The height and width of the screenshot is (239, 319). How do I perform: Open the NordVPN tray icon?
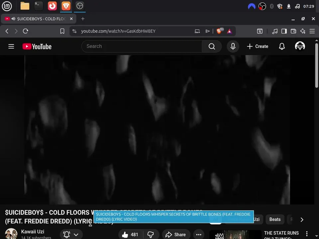tap(252, 6)
